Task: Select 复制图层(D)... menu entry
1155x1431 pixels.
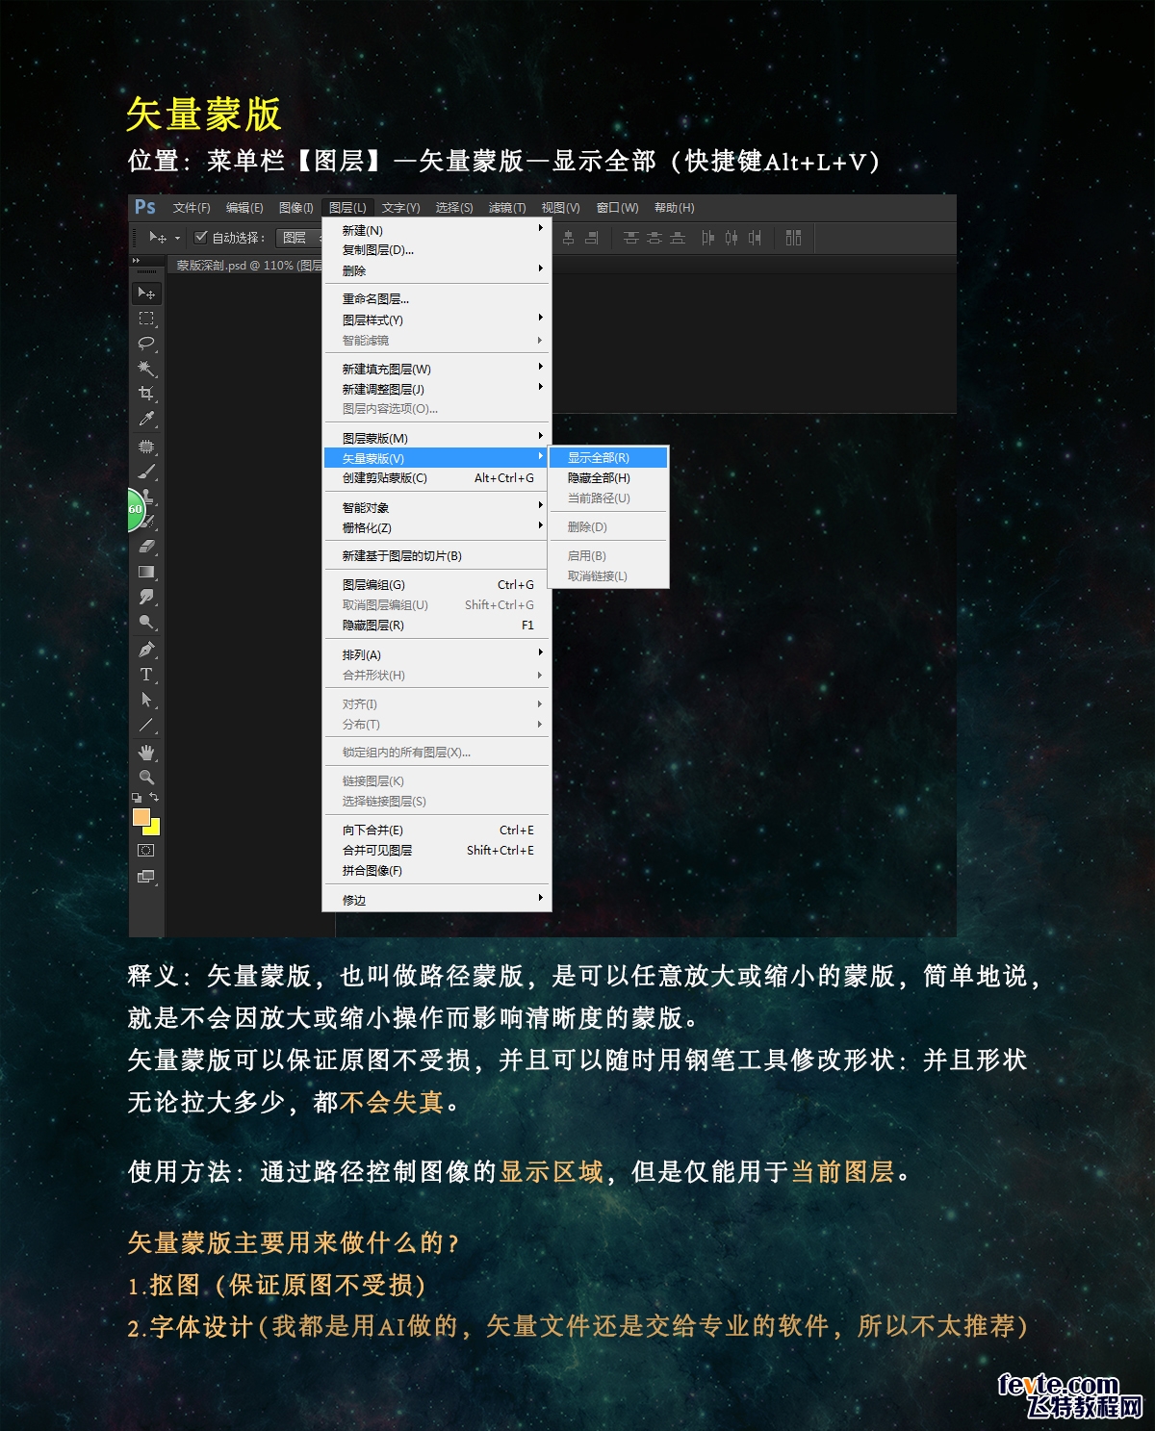Action: (436, 250)
